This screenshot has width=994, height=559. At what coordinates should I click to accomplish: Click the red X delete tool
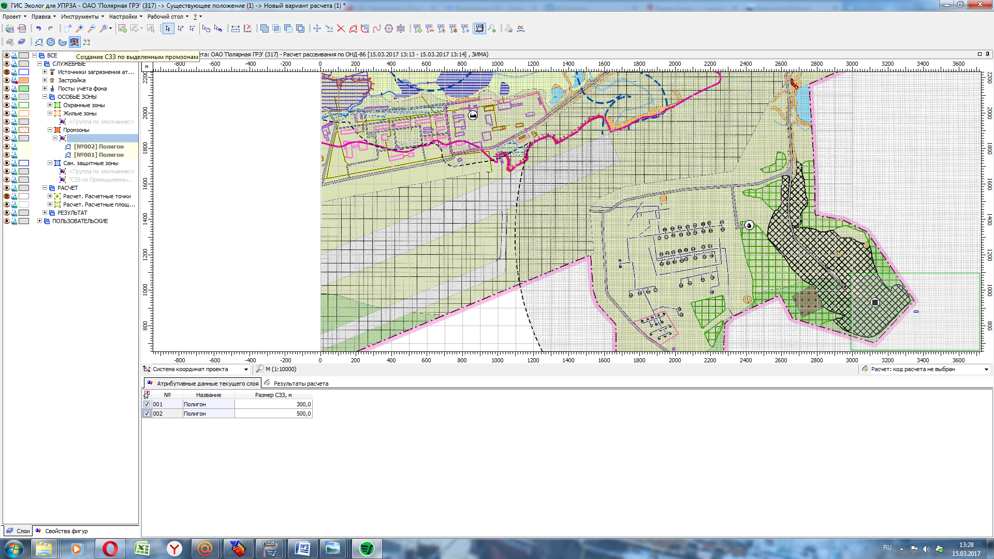(x=341, y=28)
